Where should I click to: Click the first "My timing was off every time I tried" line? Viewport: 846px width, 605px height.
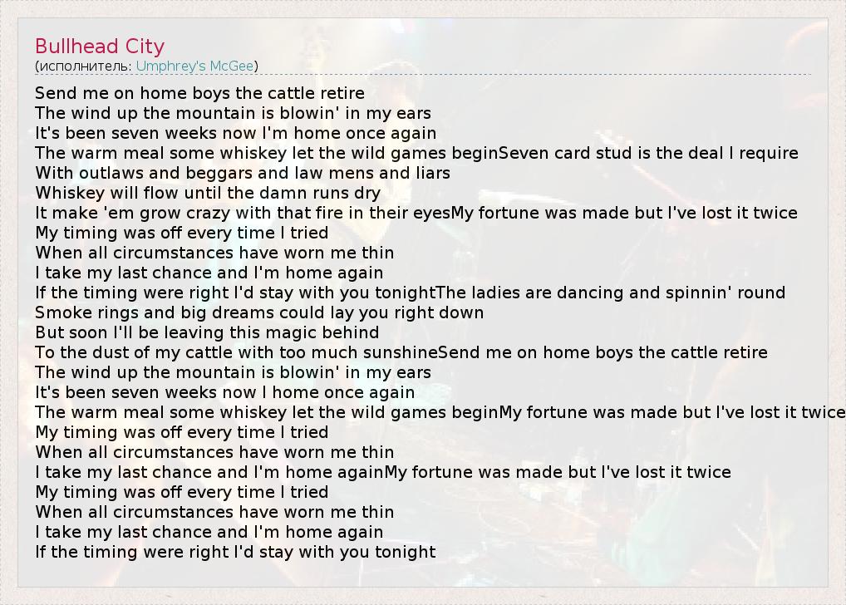(x=181, y=233)
